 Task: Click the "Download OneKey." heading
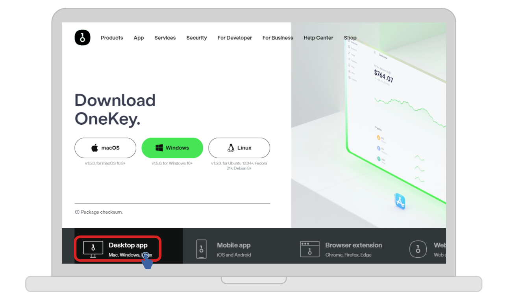(115, 109)
